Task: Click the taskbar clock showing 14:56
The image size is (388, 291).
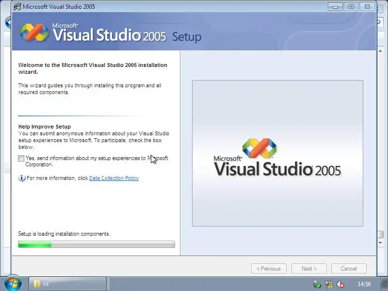Action: [x=364, y=284]
